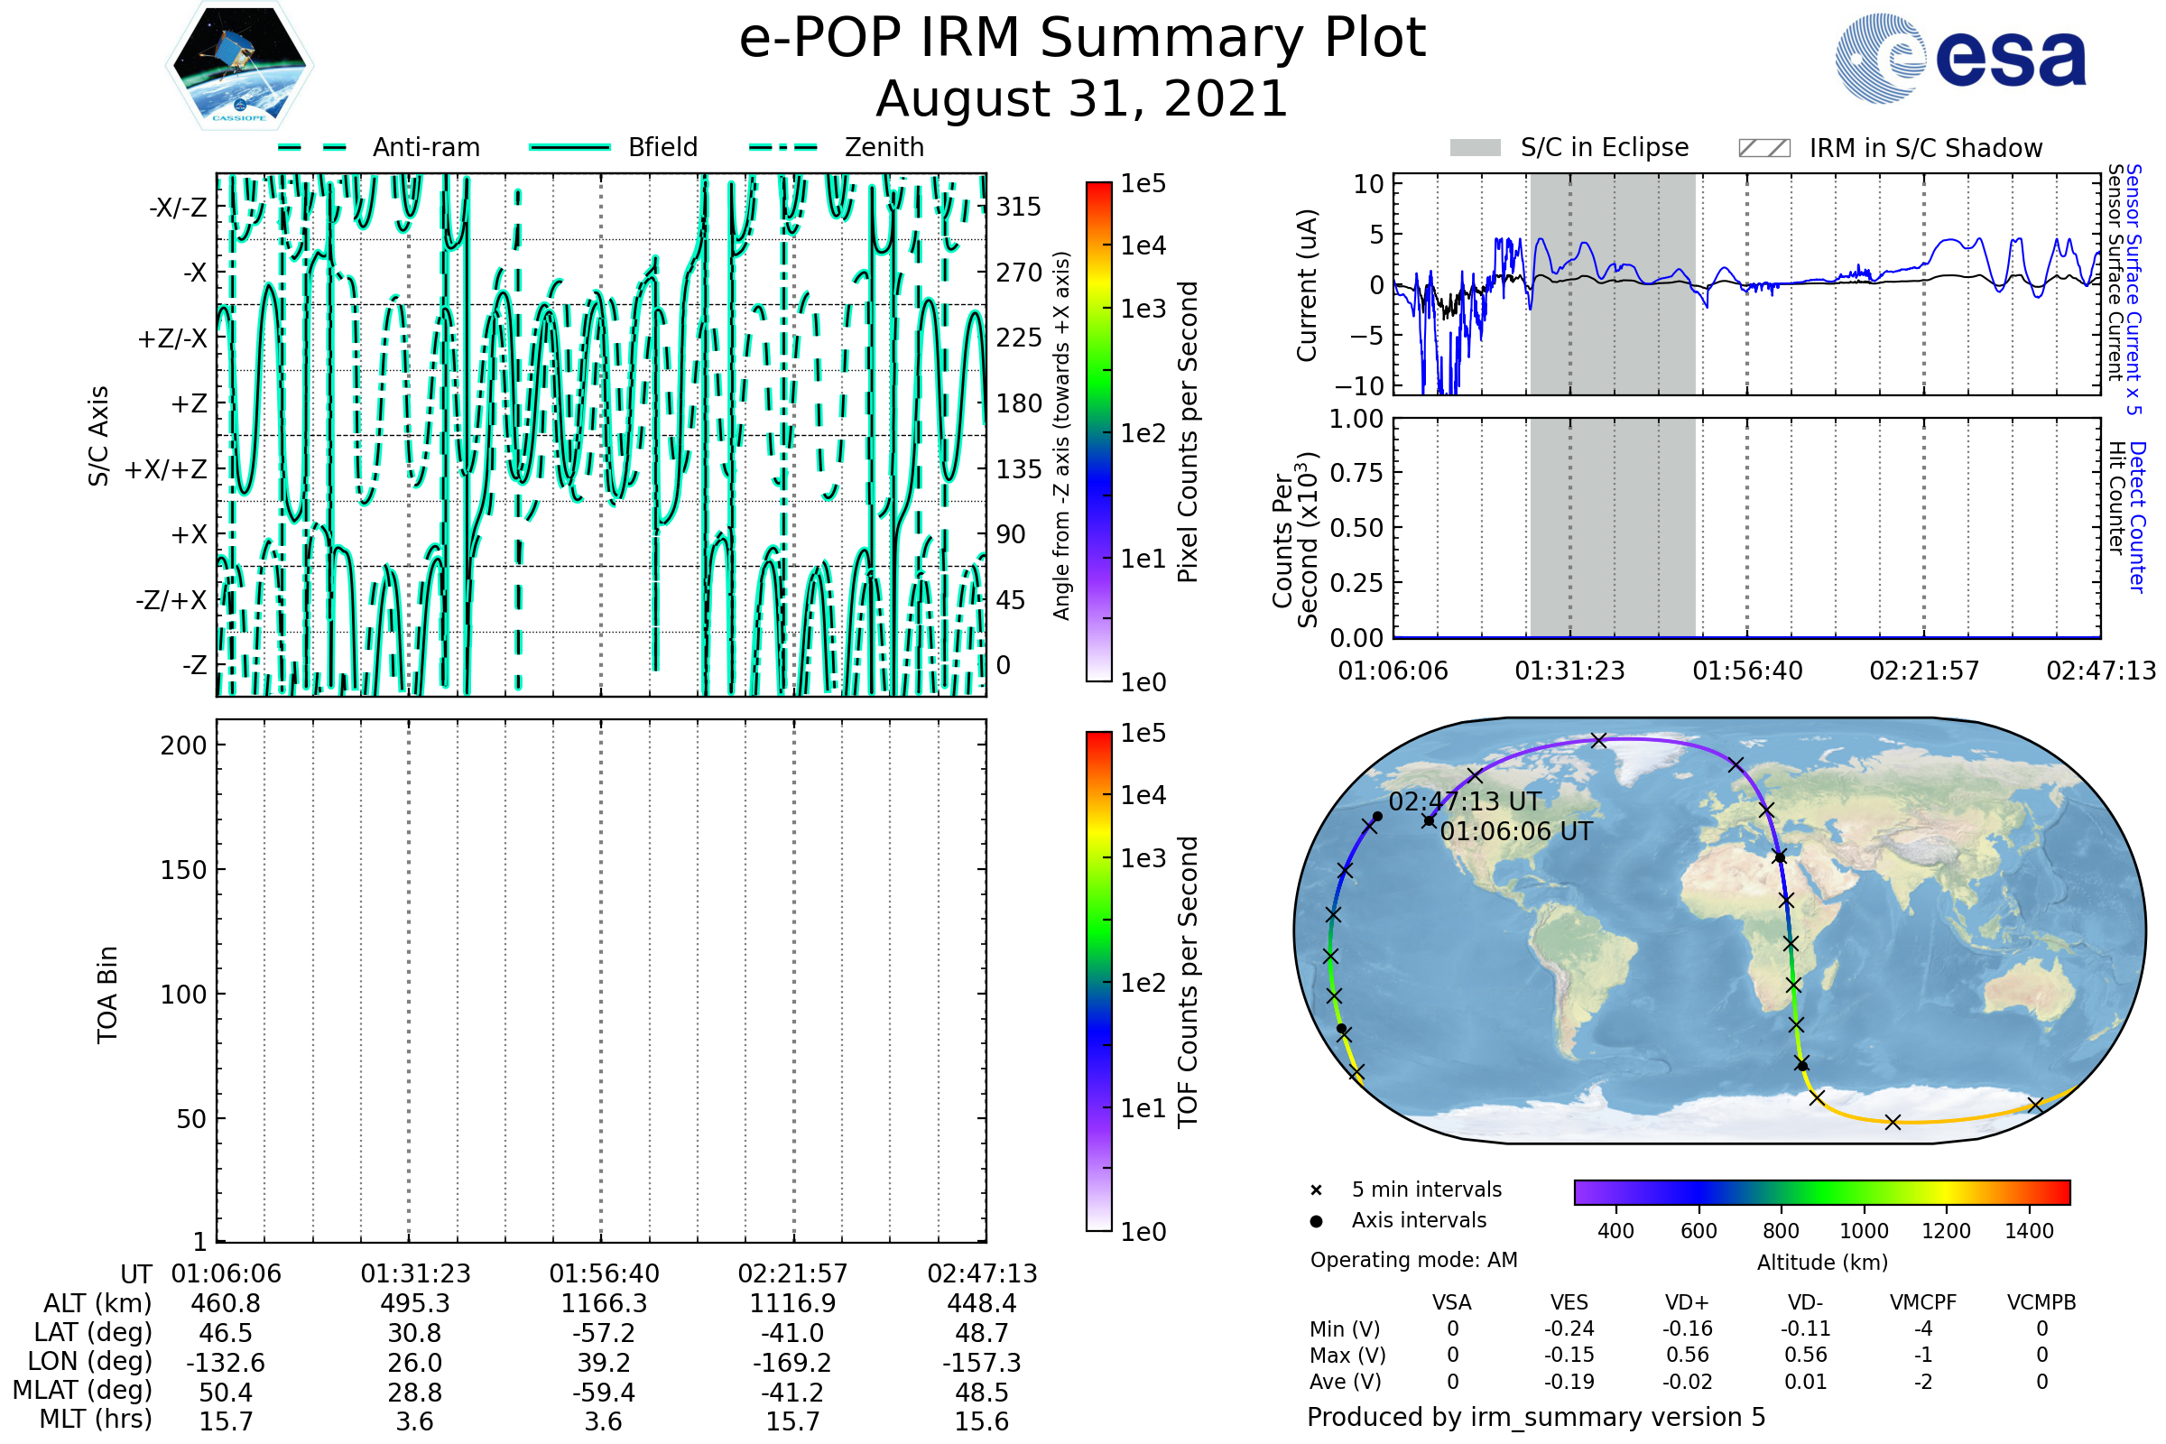Click the Axis intervals dot marker
This screenshot has height=1444, width=2166.
(1316, 1221)
